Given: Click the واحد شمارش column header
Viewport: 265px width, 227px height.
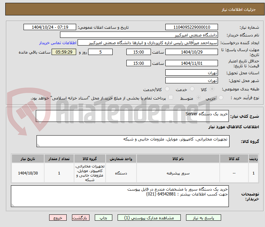Looking at the screenshot, I should [x=121, y=159].
